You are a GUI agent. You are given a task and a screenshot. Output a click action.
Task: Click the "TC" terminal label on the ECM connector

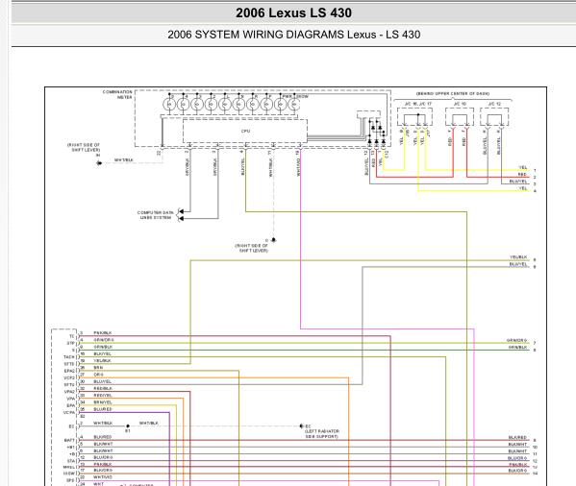[71, 336]
